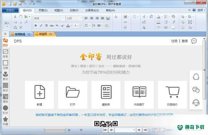Go to the last page
The width and height of the screenshot is (208, 135).
(x=145, y=130)
